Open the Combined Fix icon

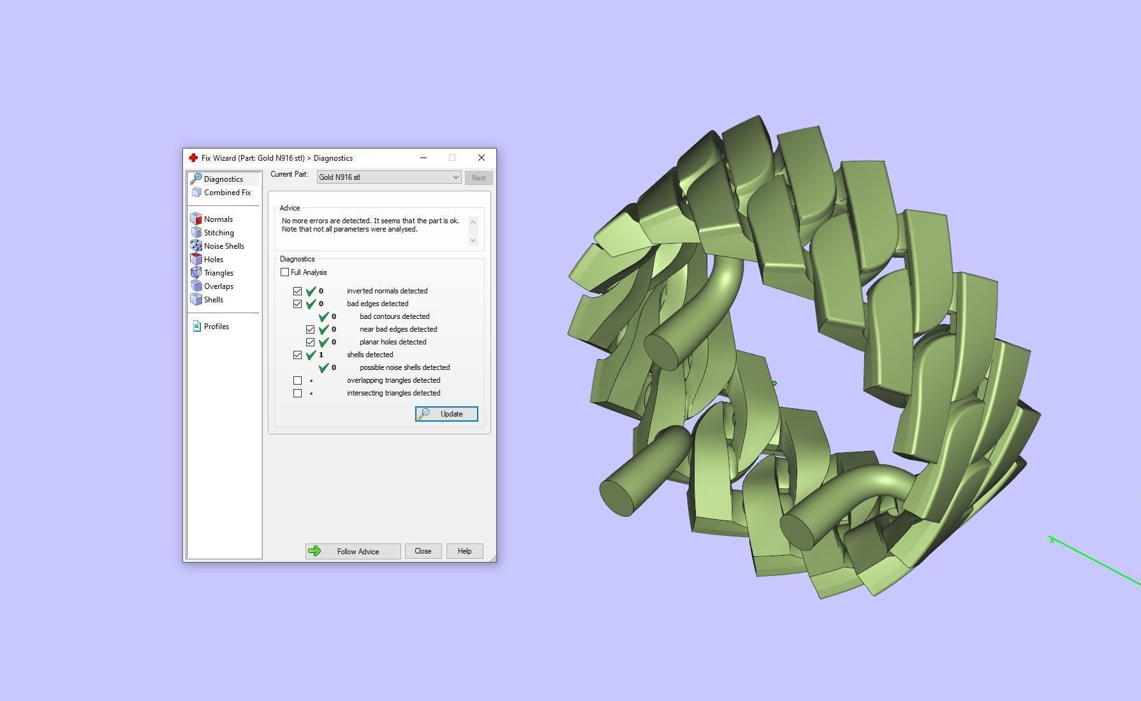click(196, 193)
